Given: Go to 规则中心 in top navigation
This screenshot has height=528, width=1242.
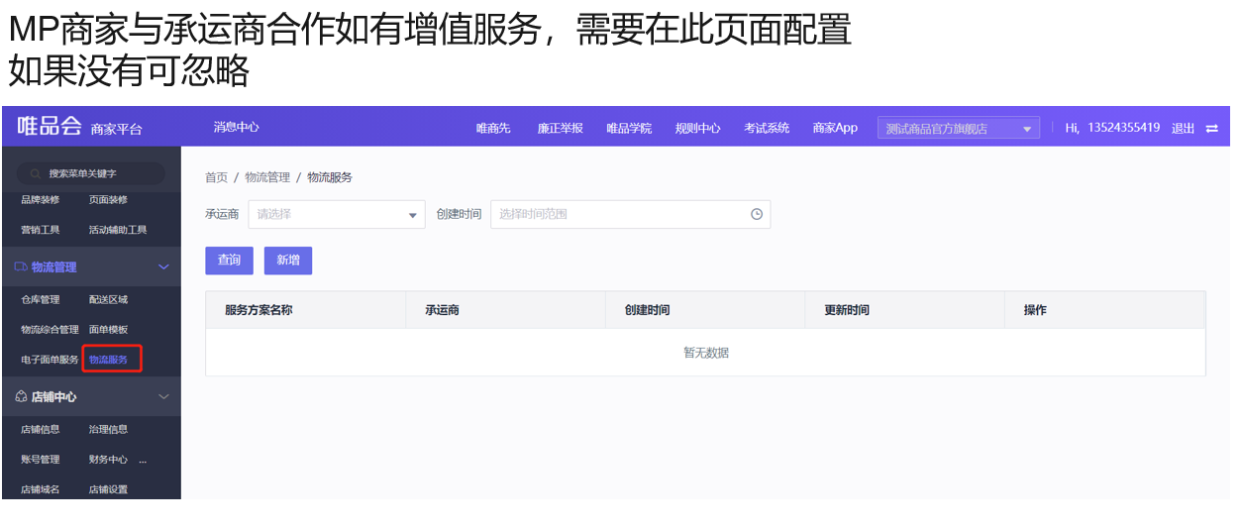Looking at the screenshot, I should [697, 128].
